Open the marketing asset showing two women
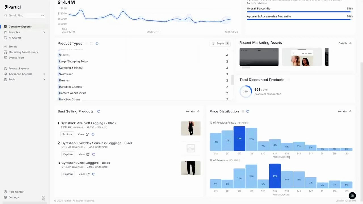This screenshot has height=204, width=363. tap(302, 57)
